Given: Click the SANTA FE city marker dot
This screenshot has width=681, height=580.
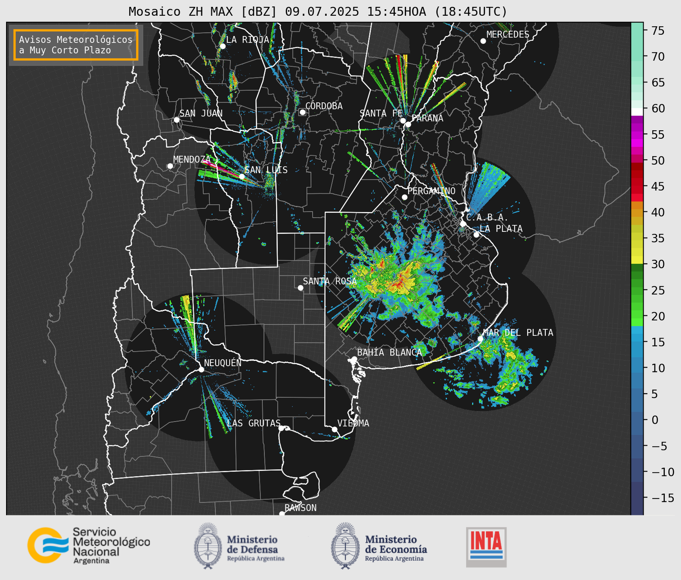Looking at the screenshot, I should [x=403, y=121].
